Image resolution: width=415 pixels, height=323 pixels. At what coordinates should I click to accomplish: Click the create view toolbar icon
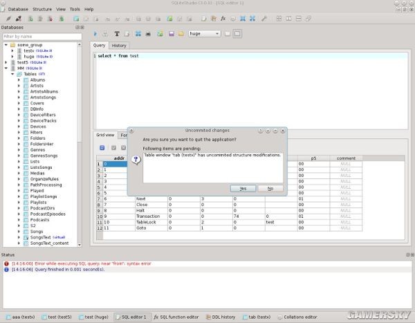tap(169, 19)
